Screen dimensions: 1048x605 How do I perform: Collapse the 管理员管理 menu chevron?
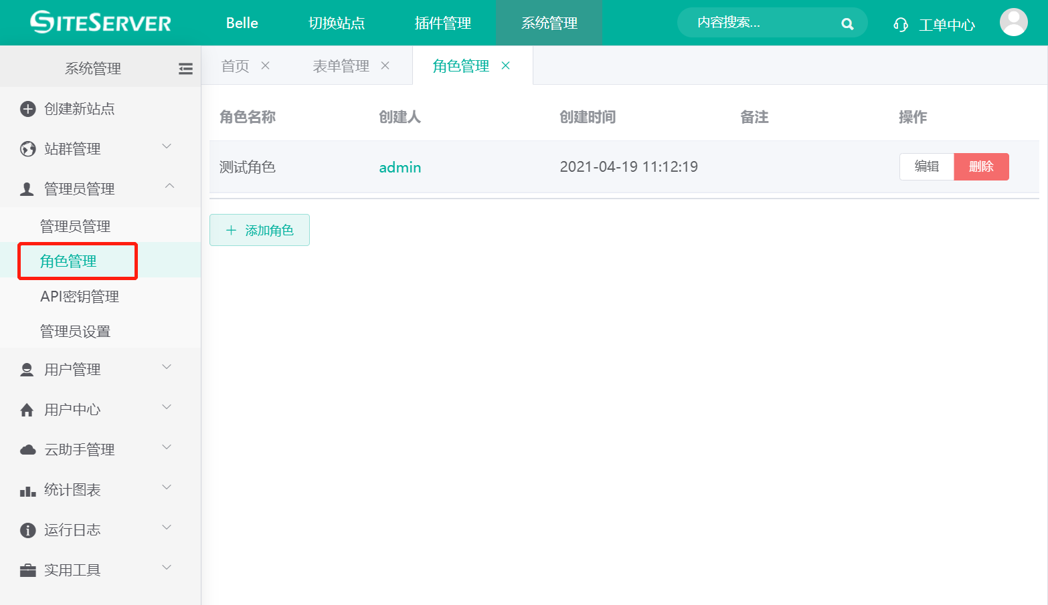pyautogui.click(x=169, y=187)
